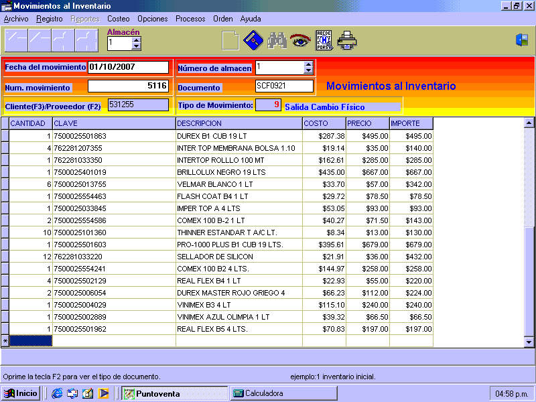Viewport: 536px width, 402px height.
Task: Decrease Almacén spinner value
Action: [137, 47]
